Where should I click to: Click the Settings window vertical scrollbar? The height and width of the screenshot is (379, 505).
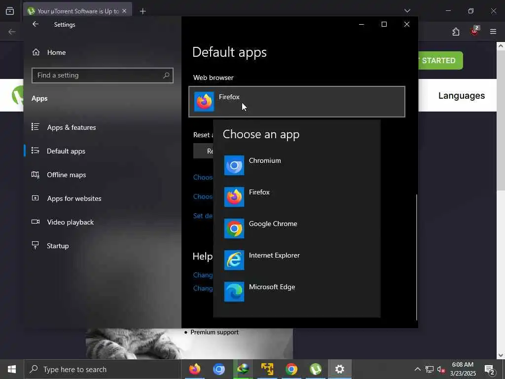pos(417,257)
